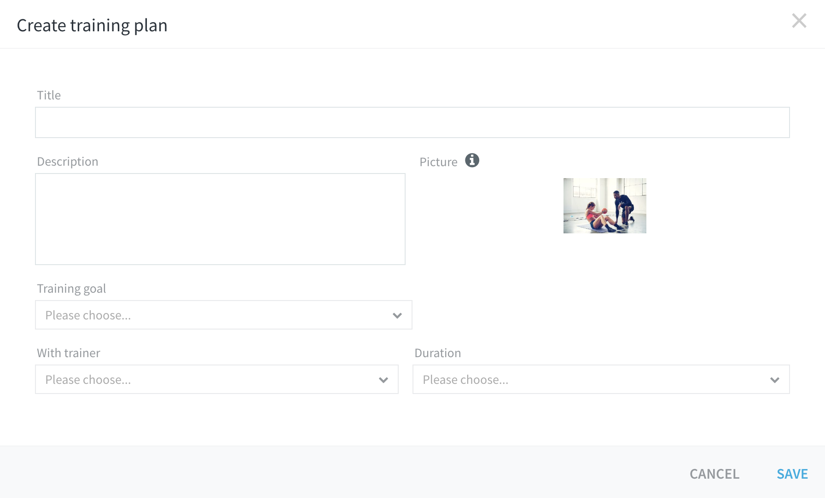
Task: Click CANCEL to discard changes
Action: tap(714, 474)
